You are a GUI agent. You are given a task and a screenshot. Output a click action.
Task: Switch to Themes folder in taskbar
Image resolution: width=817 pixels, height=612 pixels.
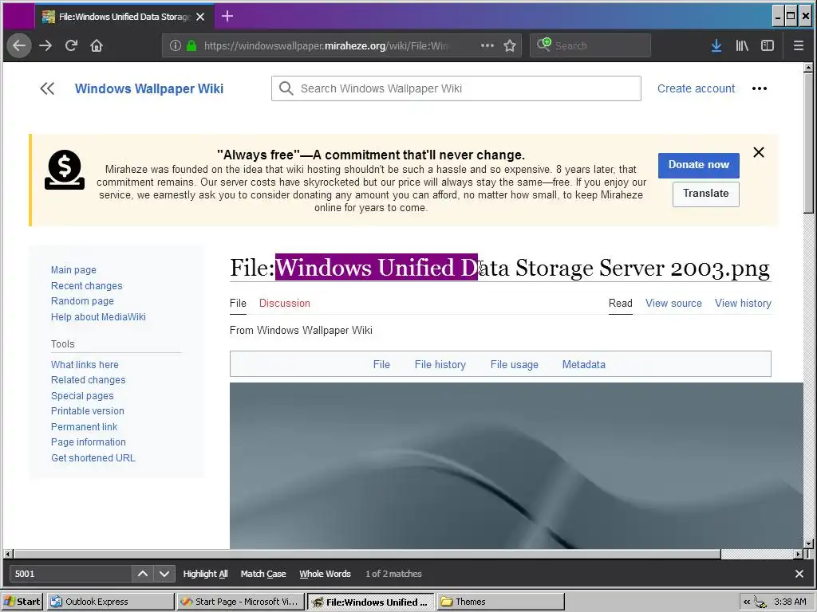(x=500, y=602)
